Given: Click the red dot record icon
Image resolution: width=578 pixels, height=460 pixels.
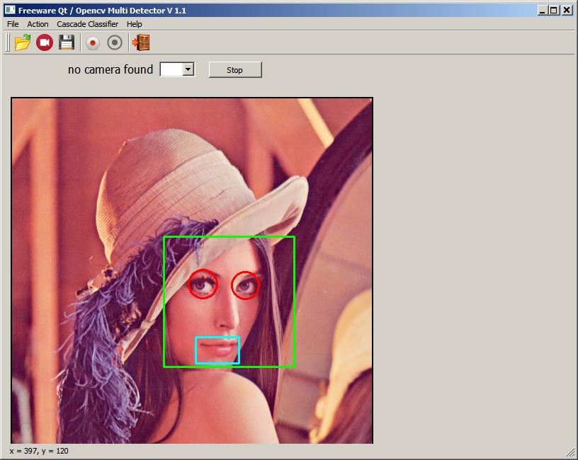Looking at the screenshot, I should [x=93, y=43].
